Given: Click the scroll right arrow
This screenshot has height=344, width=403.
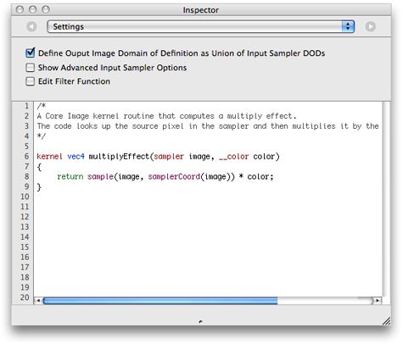Looking at the screenshot, I should (378, 301).
